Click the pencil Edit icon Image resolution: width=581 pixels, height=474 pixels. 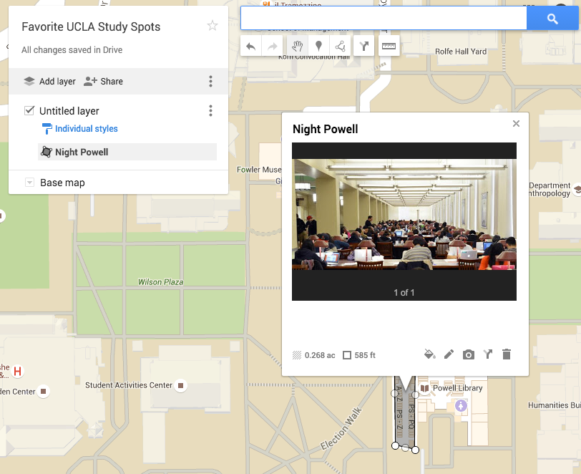click(x=449, y=354)
